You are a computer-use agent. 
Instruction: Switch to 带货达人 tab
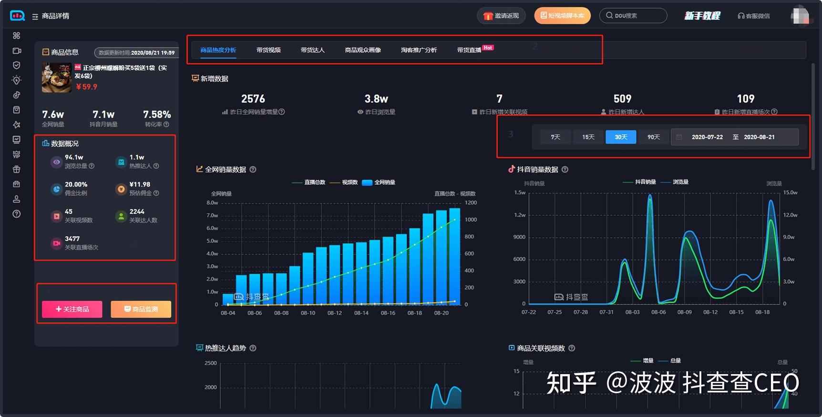(313, 50)
